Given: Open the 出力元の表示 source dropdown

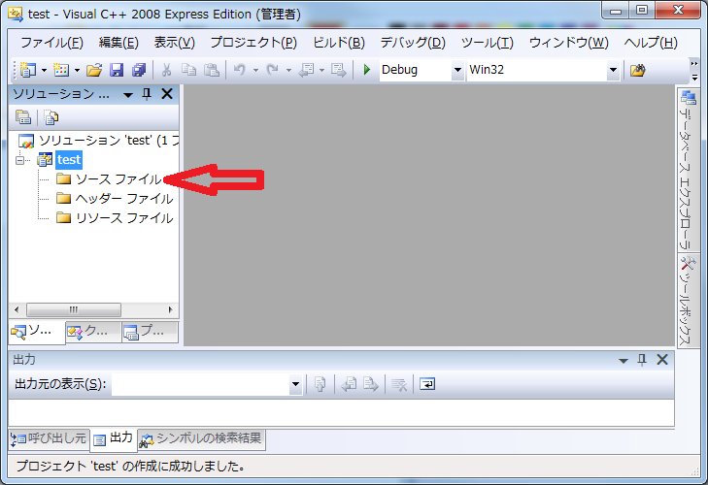Looking at the screenshot, I should [296, 384].
